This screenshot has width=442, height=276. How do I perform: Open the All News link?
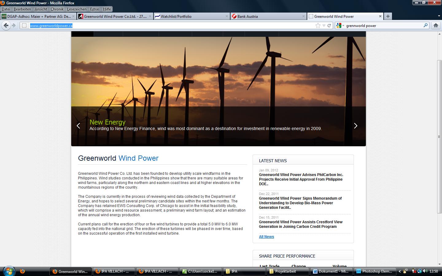(x=266, y=236)
